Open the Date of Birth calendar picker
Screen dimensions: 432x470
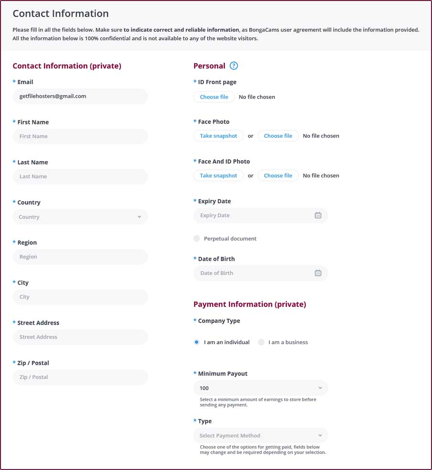318,273
